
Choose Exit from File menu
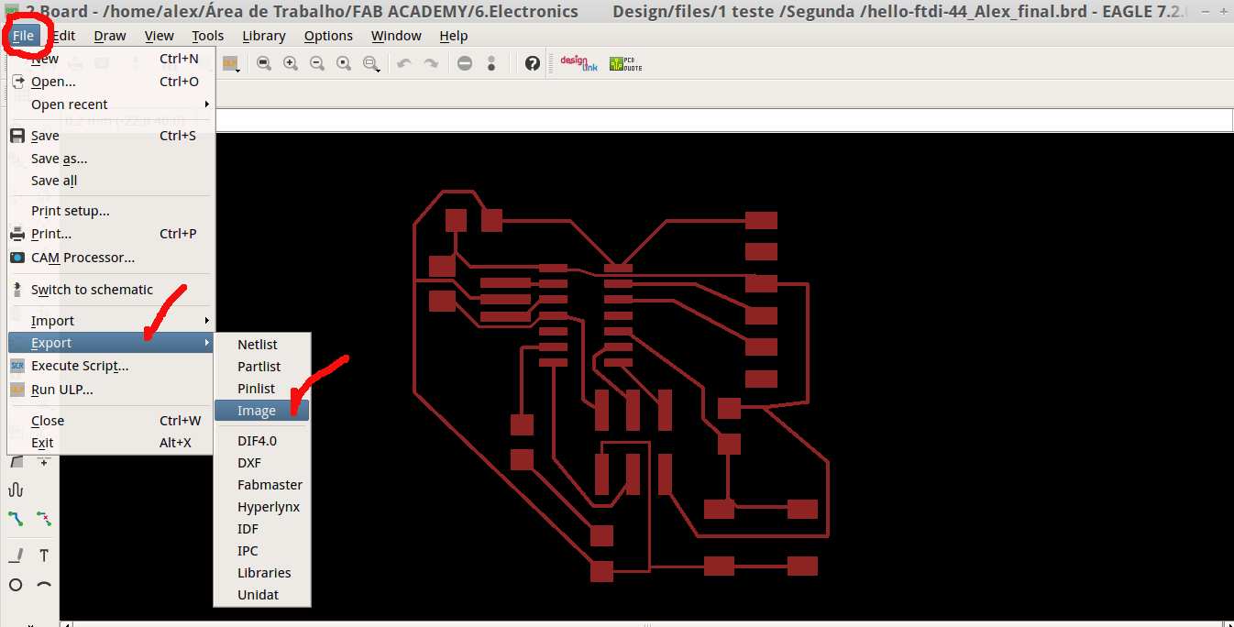coord(110,443)
